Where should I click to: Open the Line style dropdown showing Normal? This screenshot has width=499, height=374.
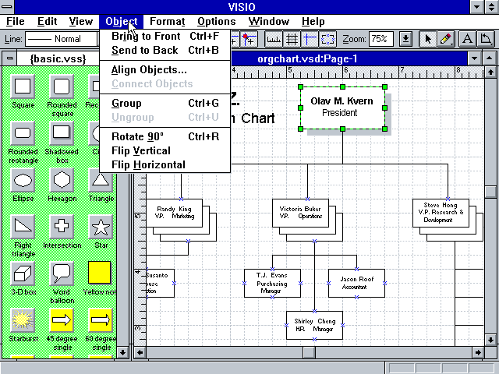[x=62, y=39]
